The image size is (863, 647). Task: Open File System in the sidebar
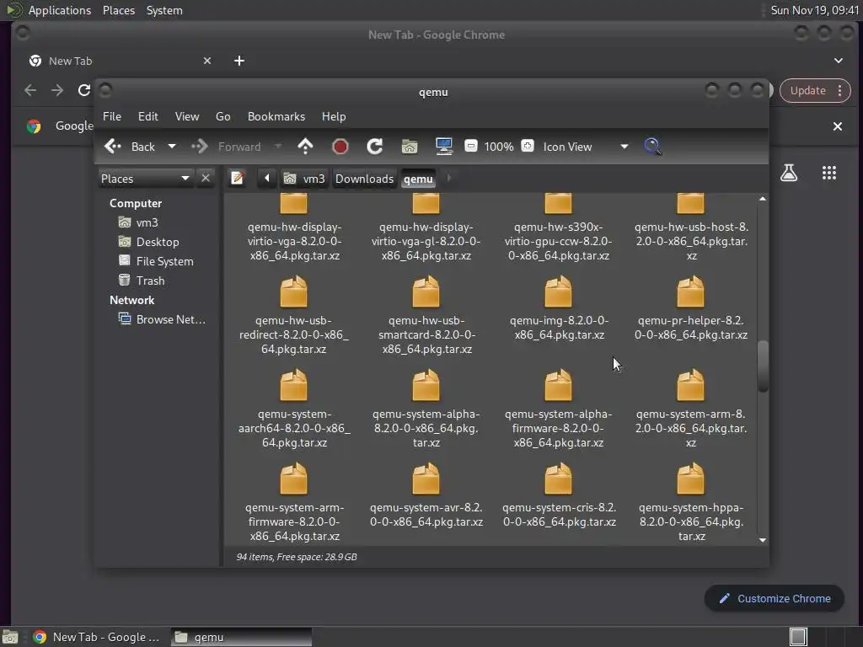tap(164, 261)
